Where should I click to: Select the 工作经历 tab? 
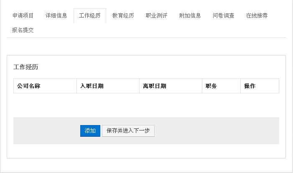point(90,16)
